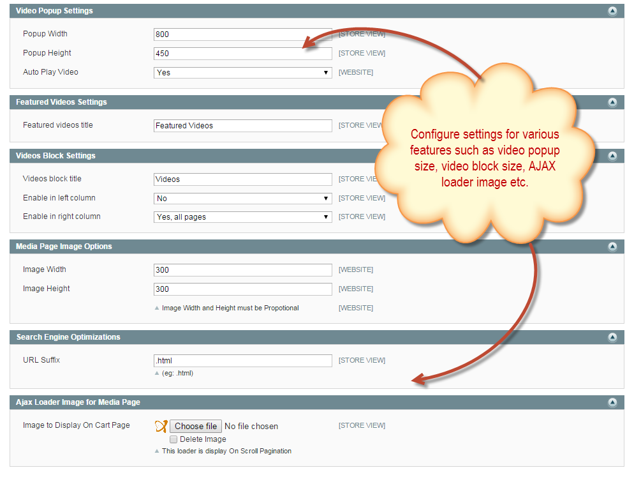Image resolution: width=634 pixels, height=477 pixels.
Task: Click the Popup Width input field
Action: [242, 34]
